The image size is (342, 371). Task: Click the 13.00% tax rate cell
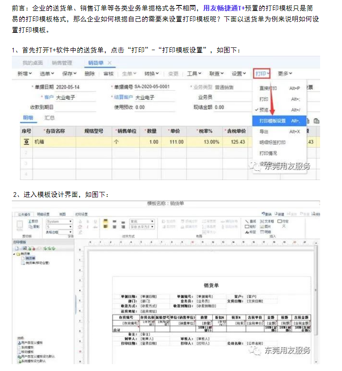204,142
